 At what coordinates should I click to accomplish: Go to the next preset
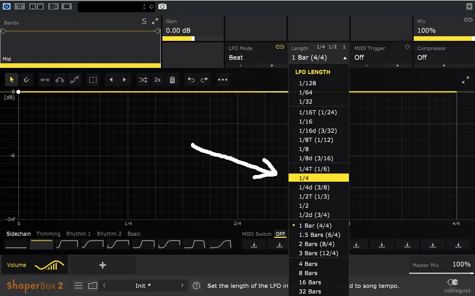(182, 285)
